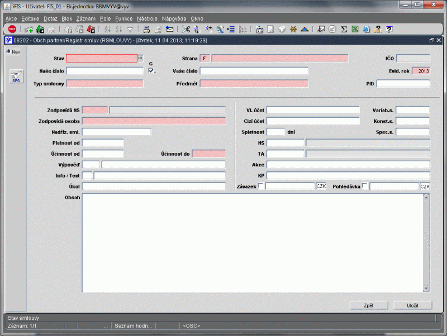Click the green save record icon
Screen dimensions: 447x336
(x=40, y=29)
